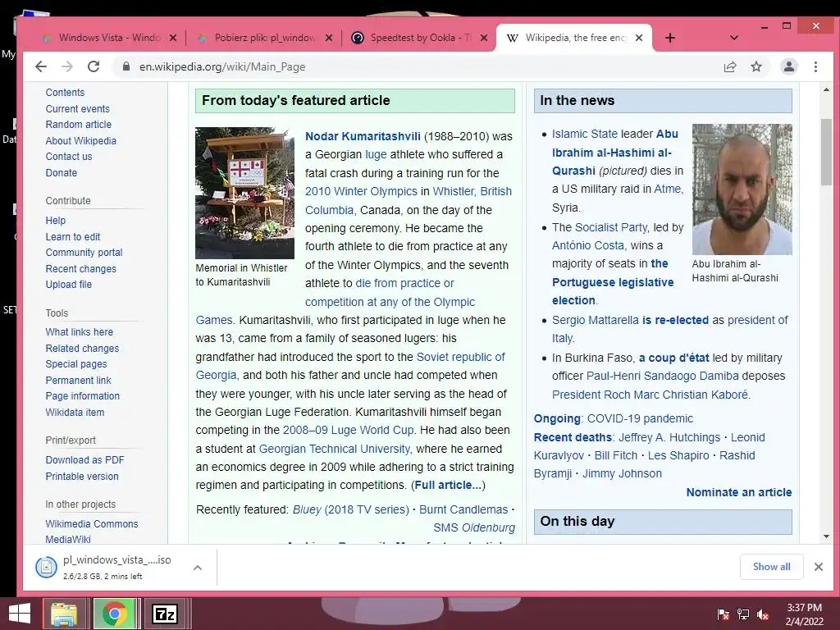Share this page using the share icon

point(729,66)
